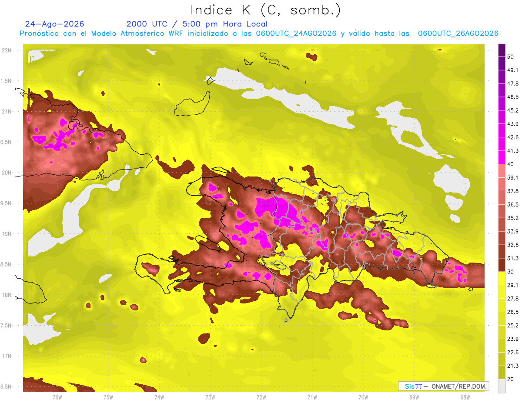Click the valid-until time "0600UTC_26AGO2026"

pyautogui.click(x=458, y=33)
